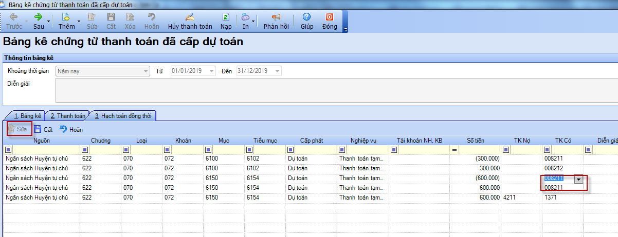Select the (300.000) amount cell

(476, 159)
